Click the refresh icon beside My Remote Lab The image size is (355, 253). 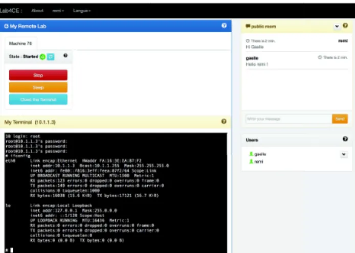click(6, 26)
